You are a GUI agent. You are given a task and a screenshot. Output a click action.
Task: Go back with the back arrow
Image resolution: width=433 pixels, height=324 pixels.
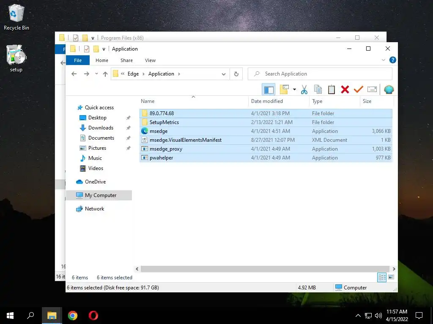(74, 74)
